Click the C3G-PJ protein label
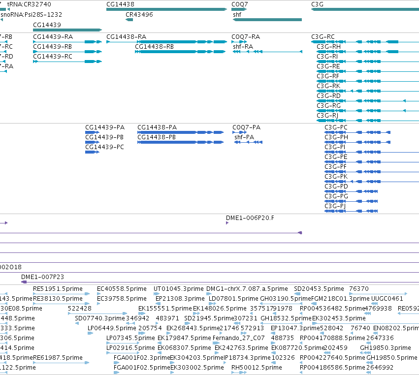Image resolution: width=419 pixels, height=375 pixels. point(335,206)
